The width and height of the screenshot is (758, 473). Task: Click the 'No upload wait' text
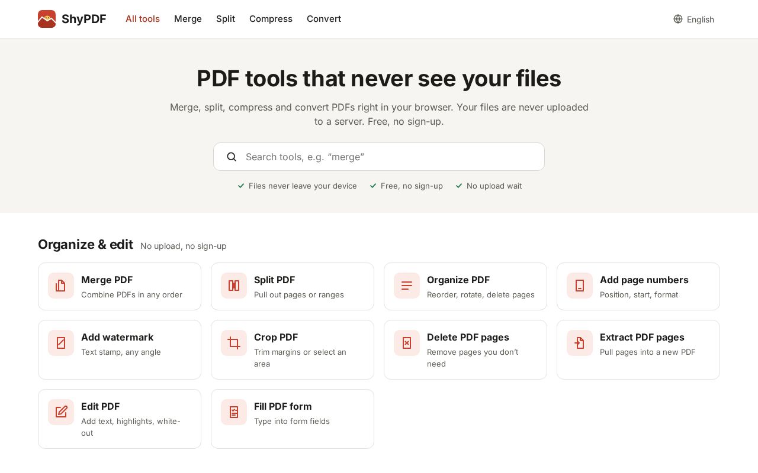[x=494, y=186]
